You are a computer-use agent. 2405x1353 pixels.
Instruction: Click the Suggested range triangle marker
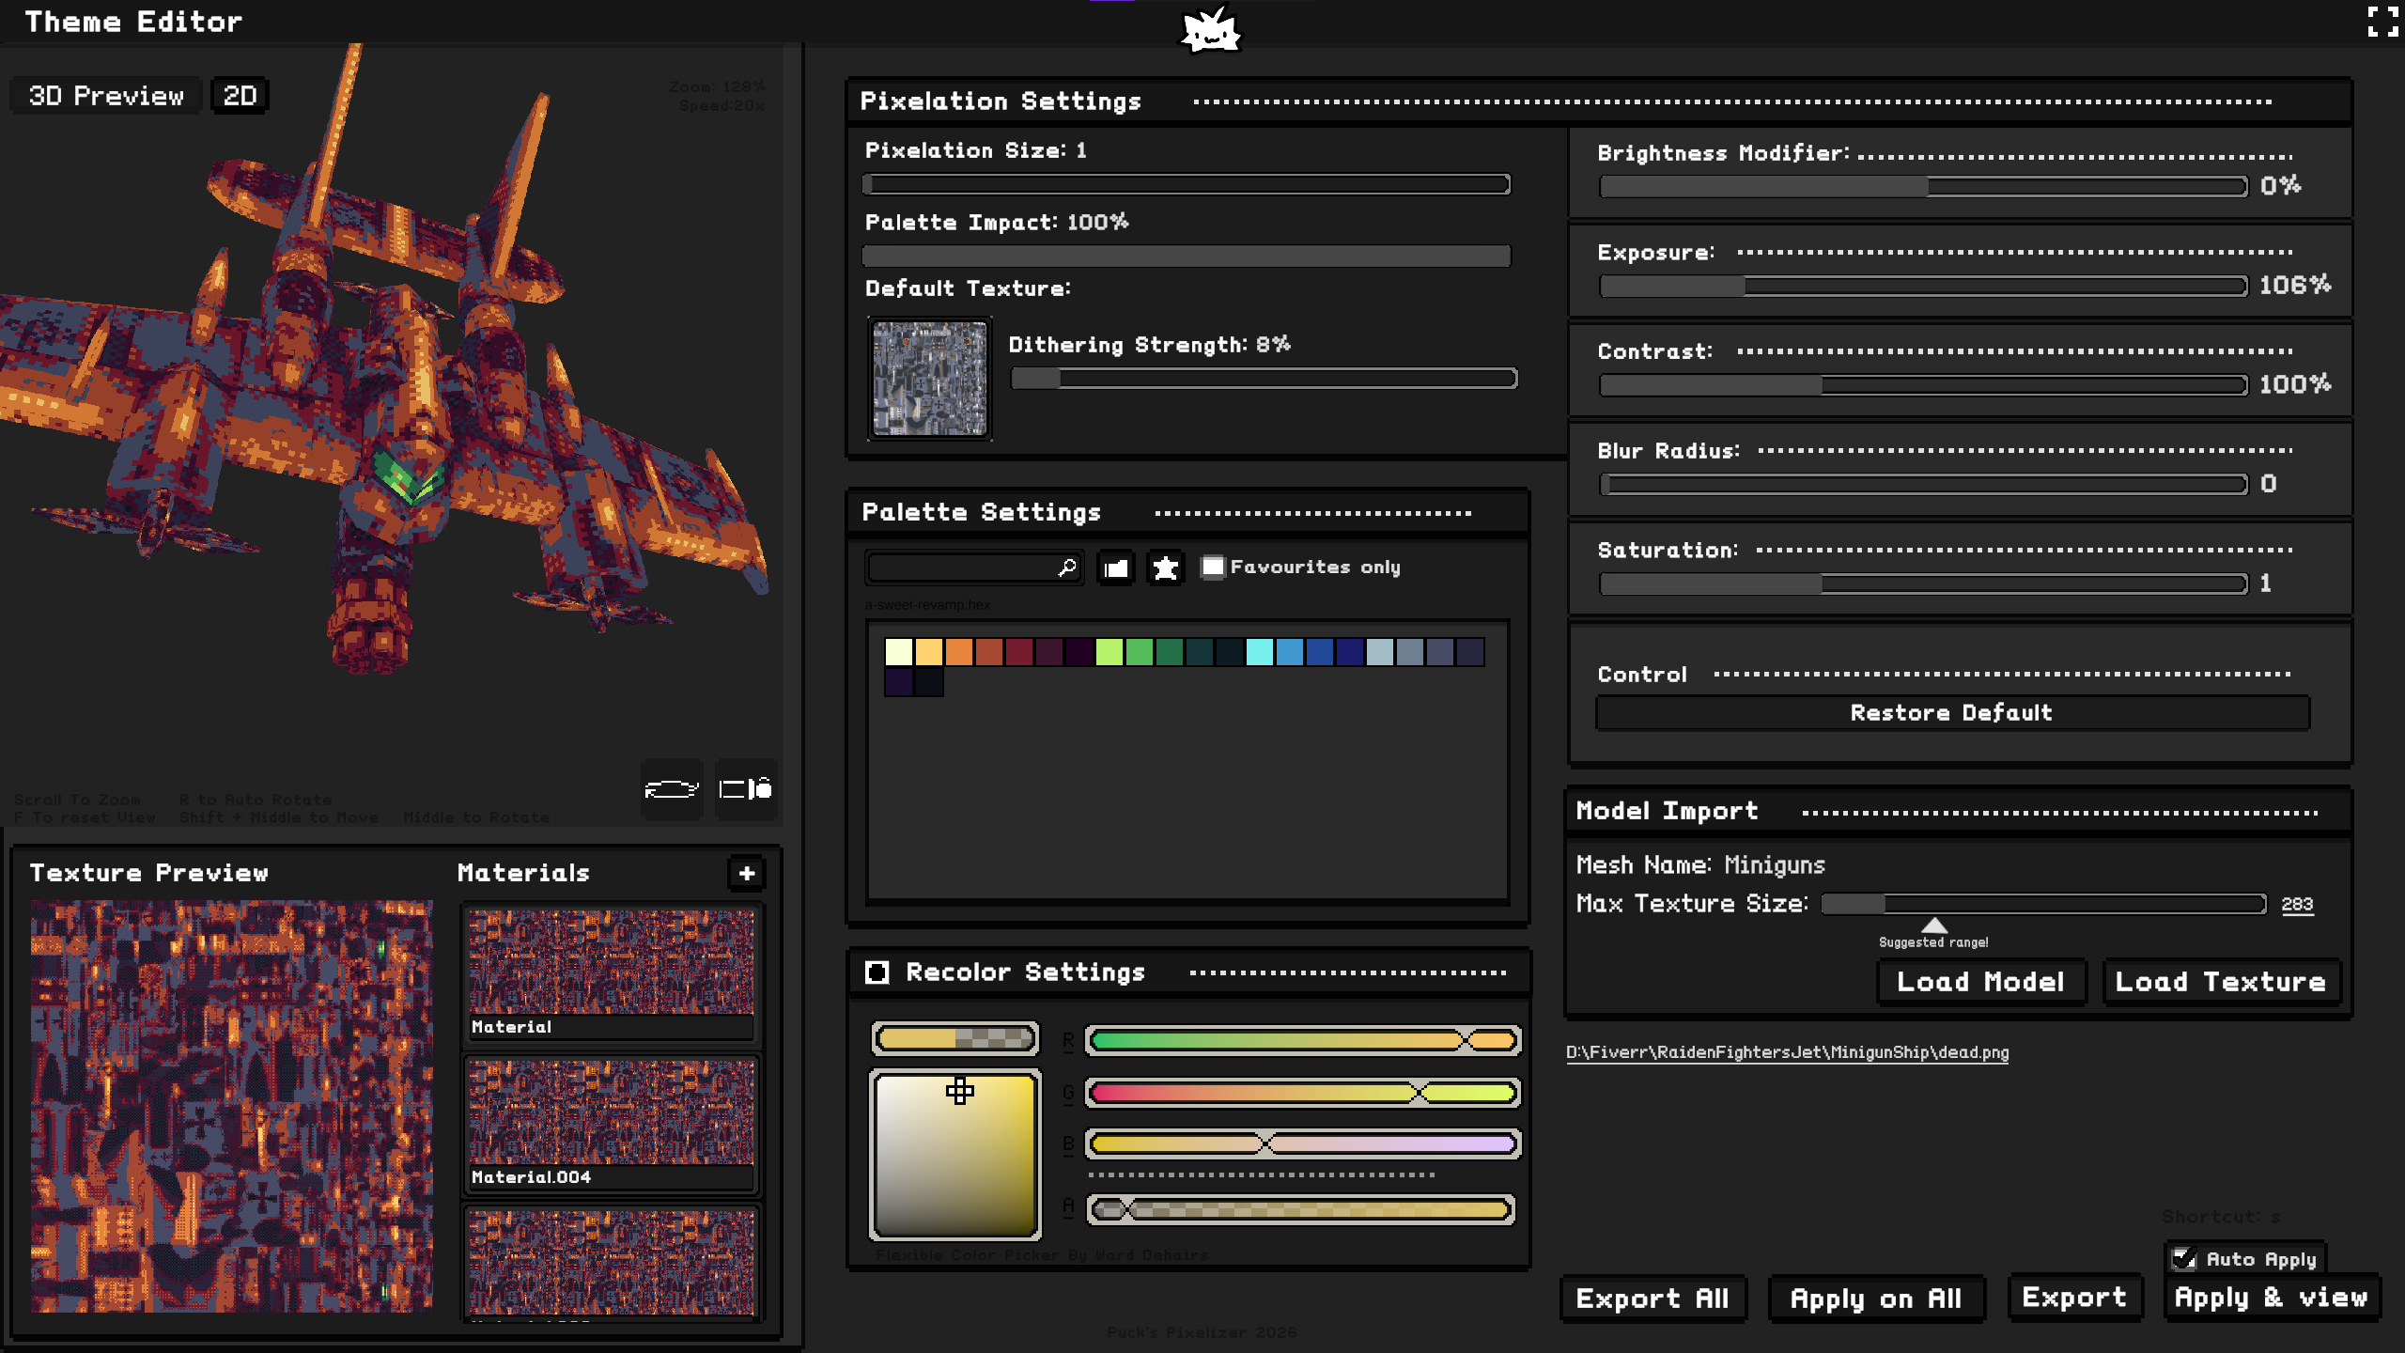point(1933,925)
